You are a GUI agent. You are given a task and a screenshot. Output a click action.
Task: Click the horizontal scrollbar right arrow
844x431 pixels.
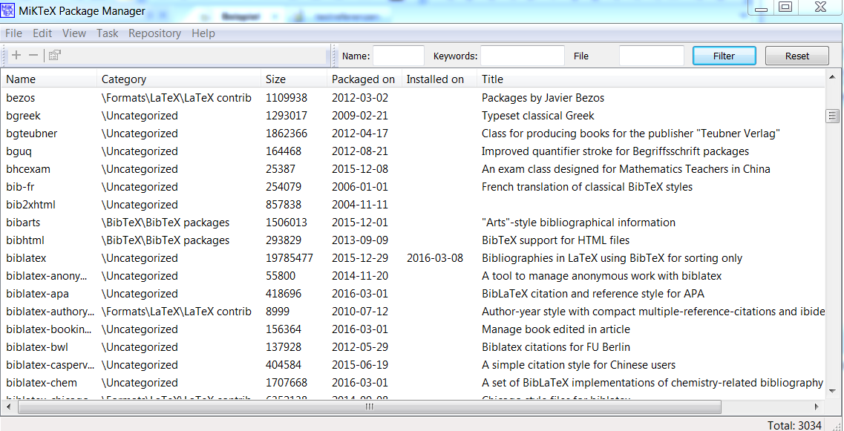pyautogui.click(x=817, y=407)
